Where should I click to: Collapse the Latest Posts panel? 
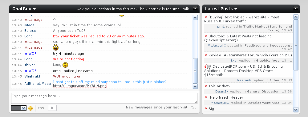point(296,8)
